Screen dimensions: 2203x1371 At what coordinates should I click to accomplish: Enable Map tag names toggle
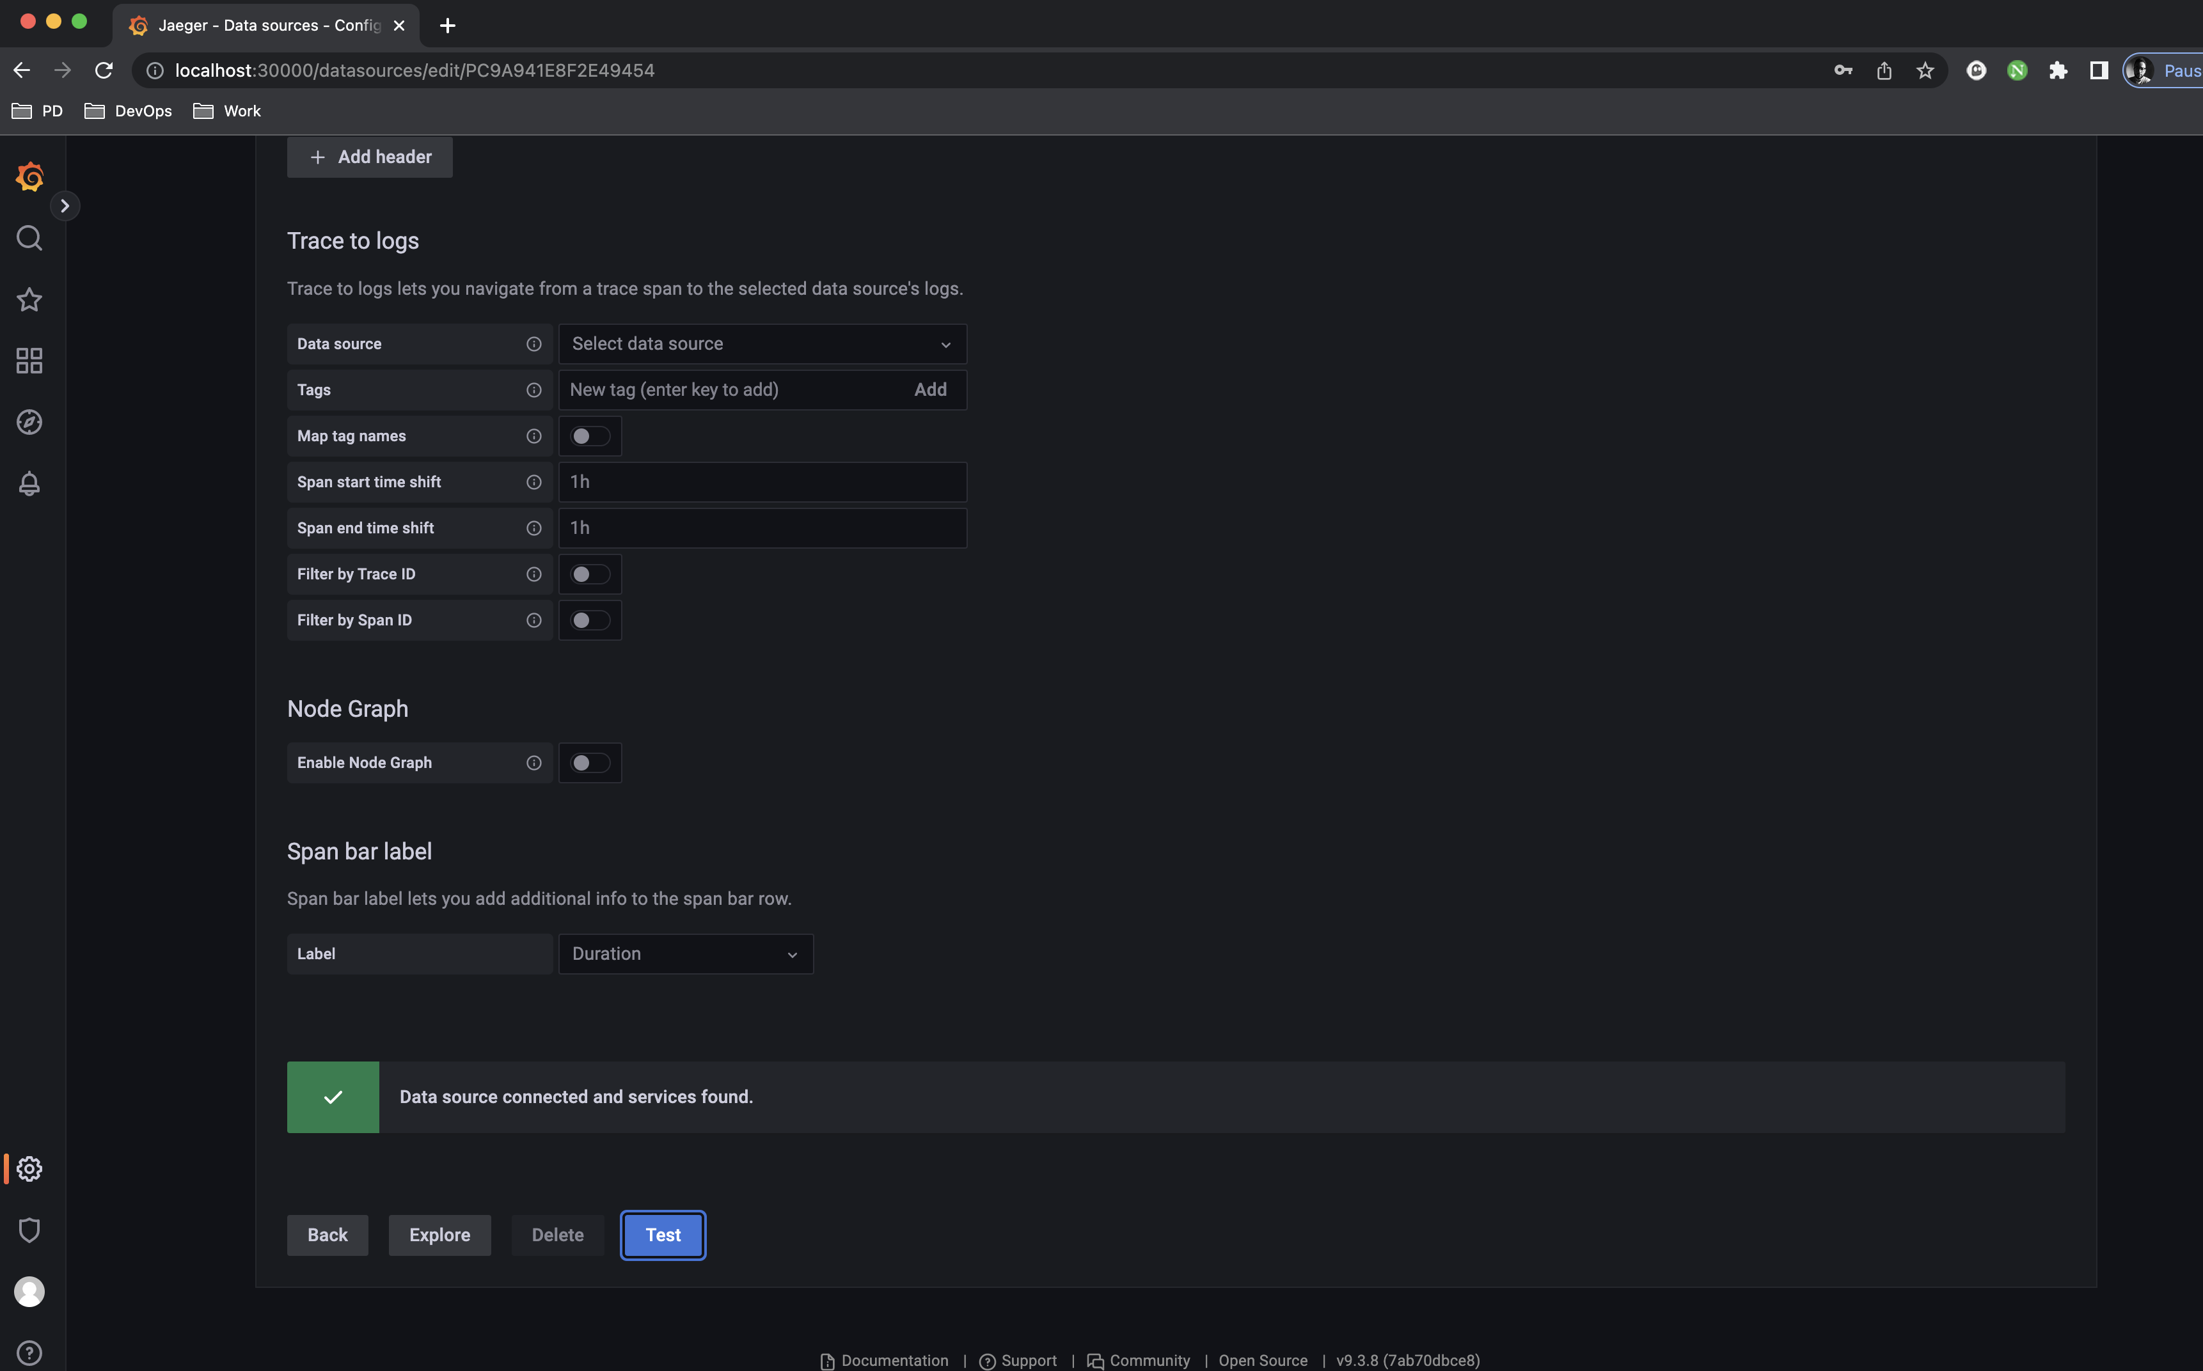[x=590, y=436]
